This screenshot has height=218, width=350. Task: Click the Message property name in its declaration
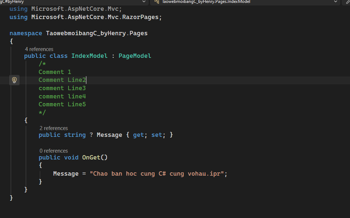coord(109,135)
